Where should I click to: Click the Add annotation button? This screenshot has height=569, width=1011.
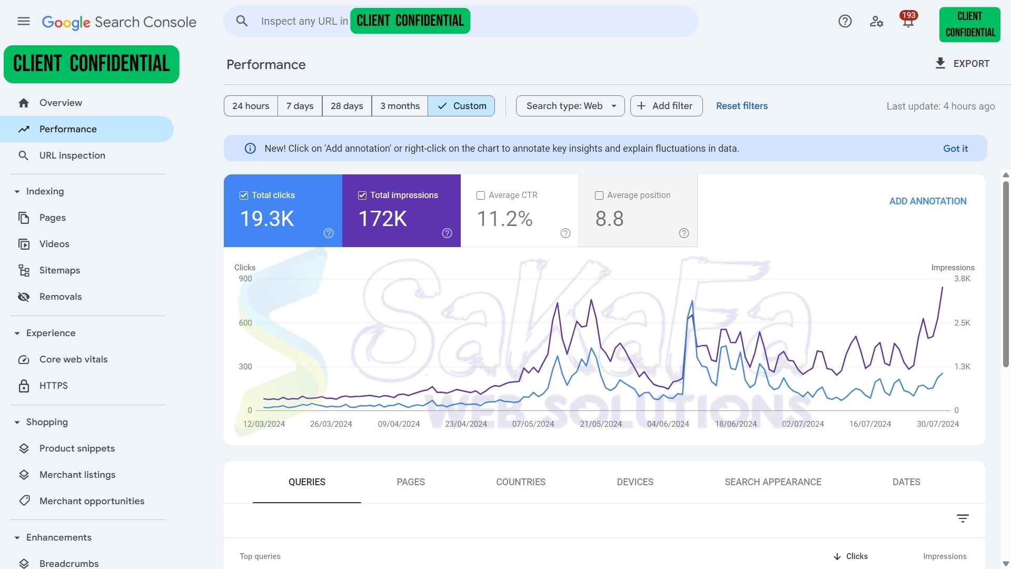(x=927, y=201)
